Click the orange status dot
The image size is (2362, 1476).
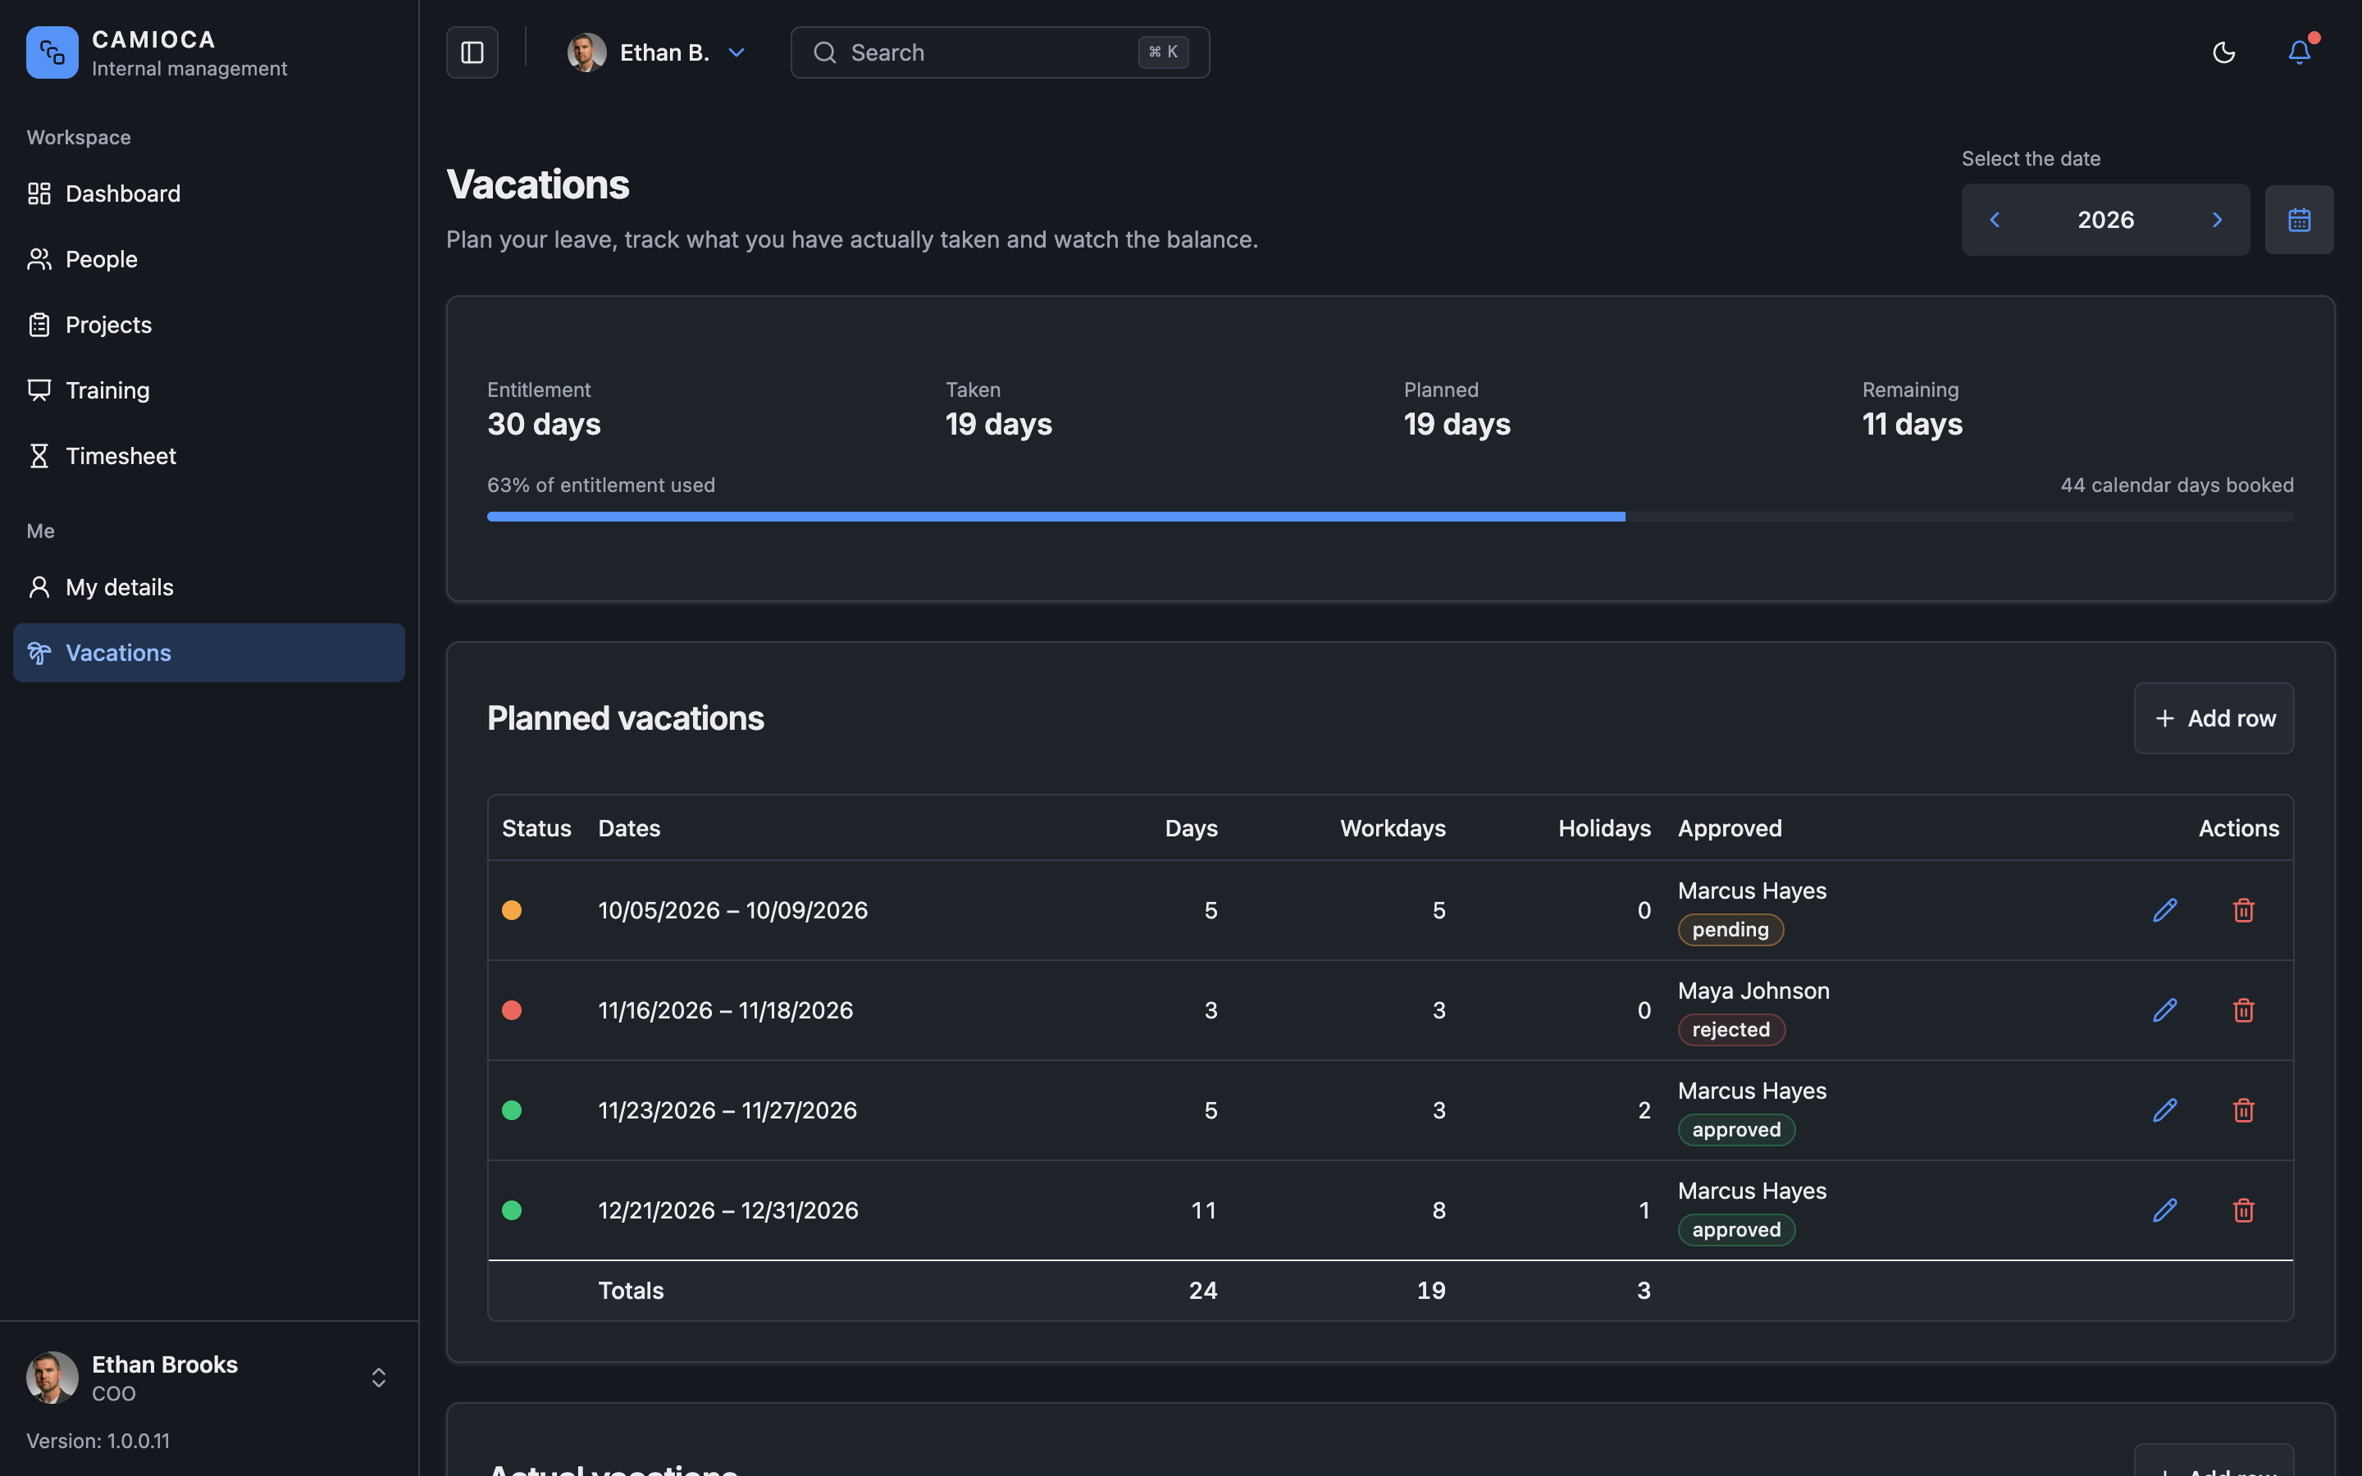click(x=512, y=910)
